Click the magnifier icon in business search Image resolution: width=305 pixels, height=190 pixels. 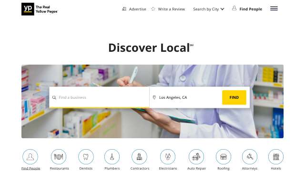54,97
